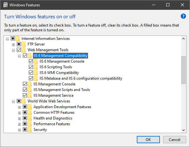Toggle the Common HTTP Features checkbox
The width and height of the screenshot is (190, 147).
coord(25,113)
